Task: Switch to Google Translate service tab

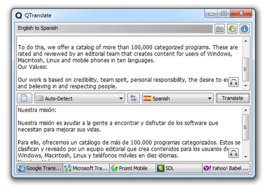Action: 40,168
